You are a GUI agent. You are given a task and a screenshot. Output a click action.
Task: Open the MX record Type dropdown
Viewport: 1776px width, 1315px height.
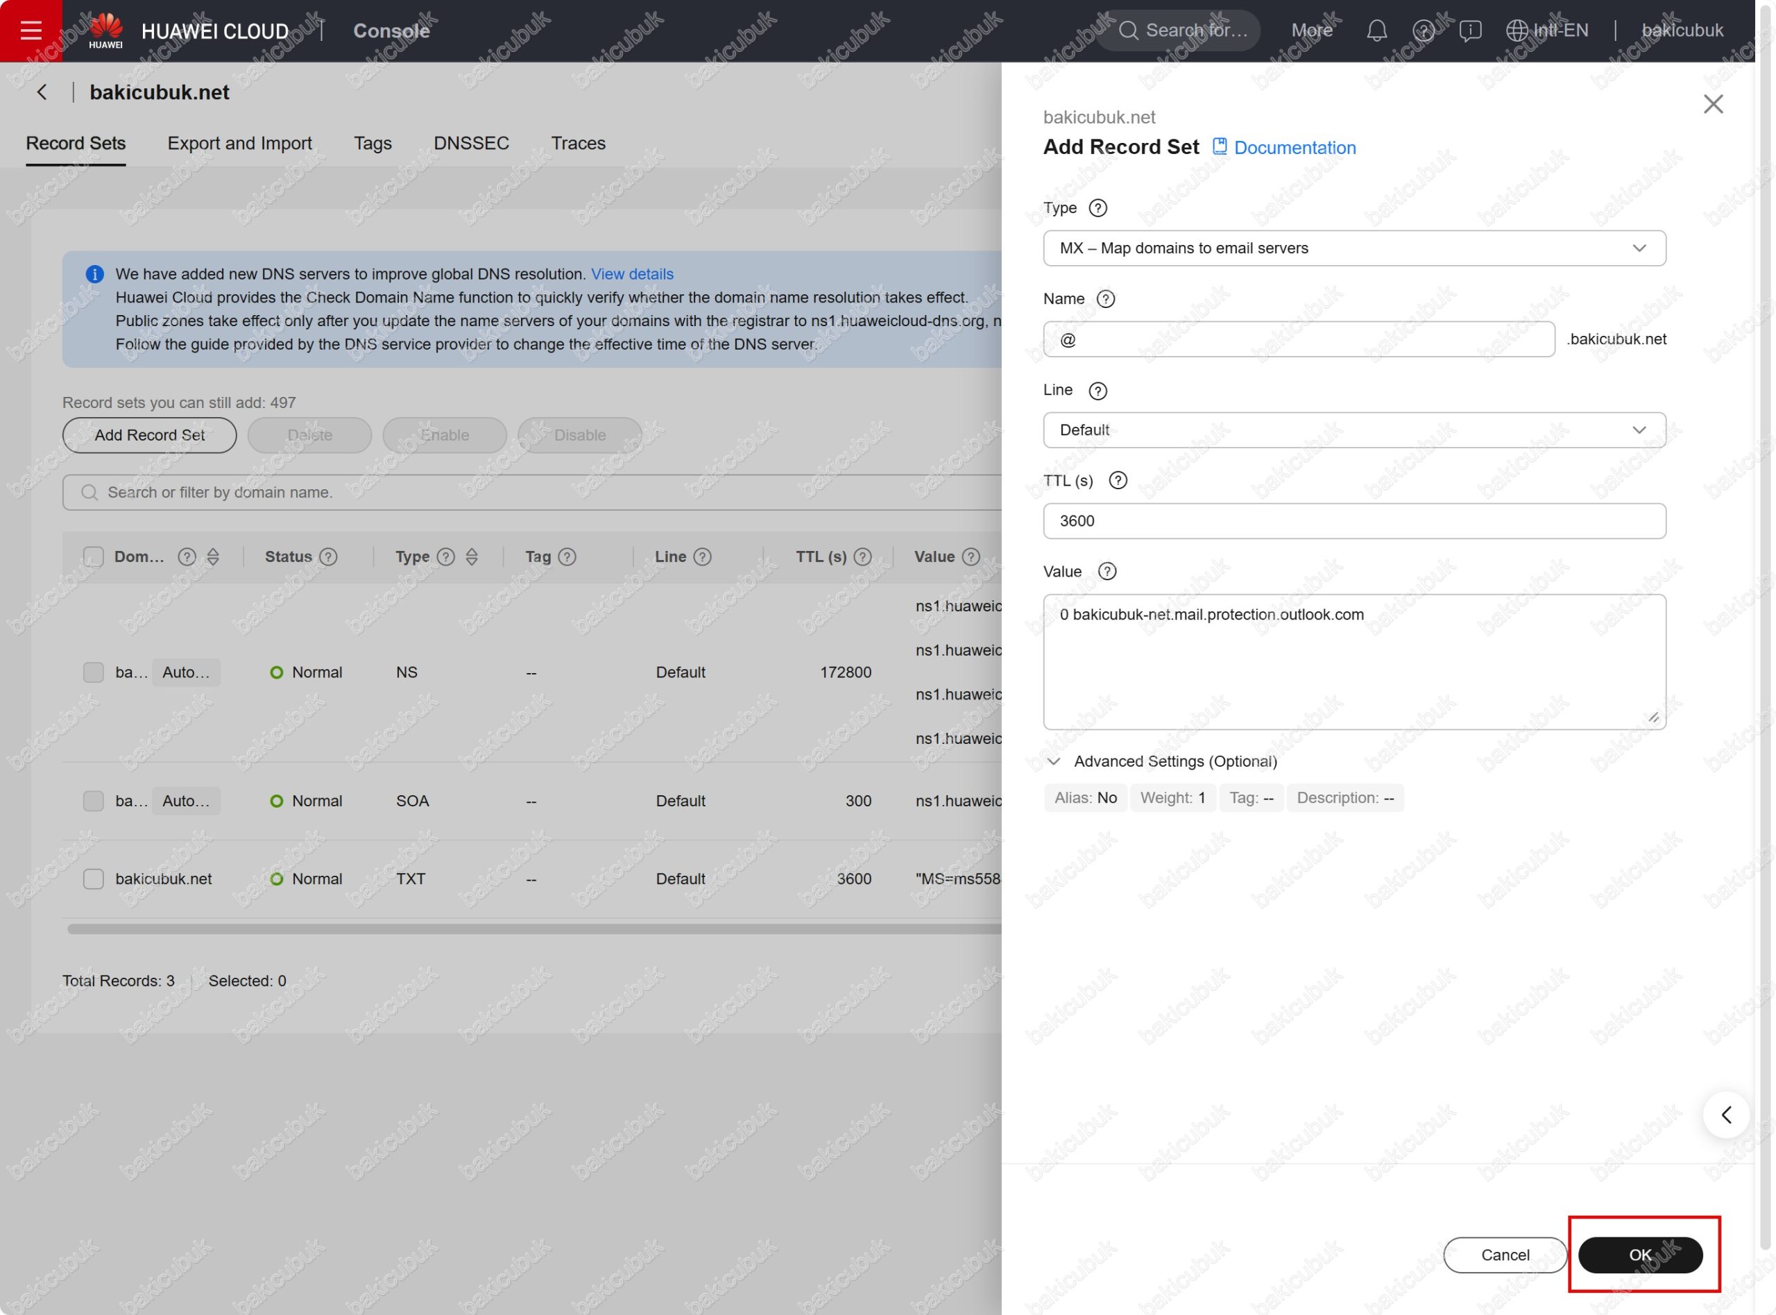pos(1354,248)
